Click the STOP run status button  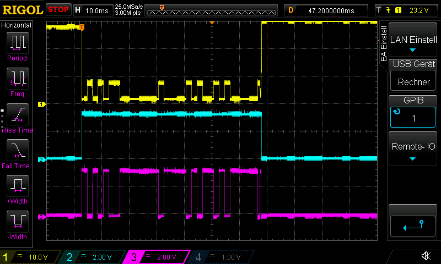pos(58,9)
